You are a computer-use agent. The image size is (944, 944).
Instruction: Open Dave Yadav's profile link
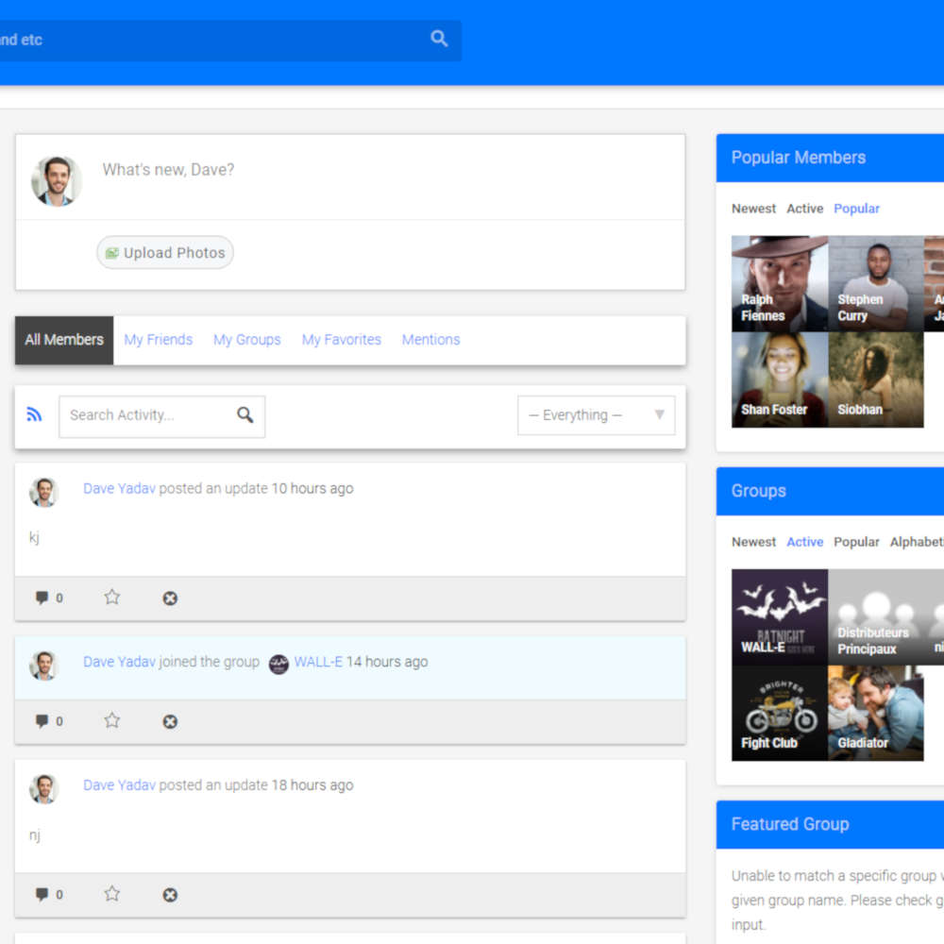point(119,488)
